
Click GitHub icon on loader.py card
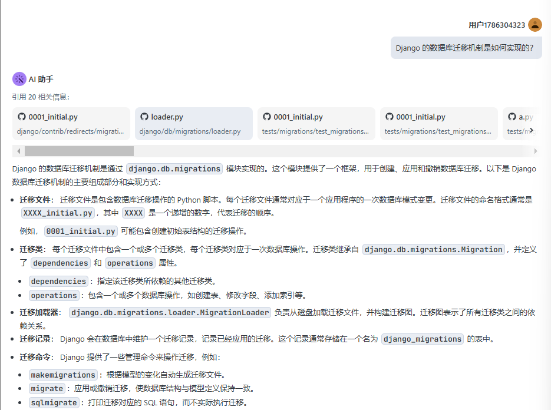[144, 117]
